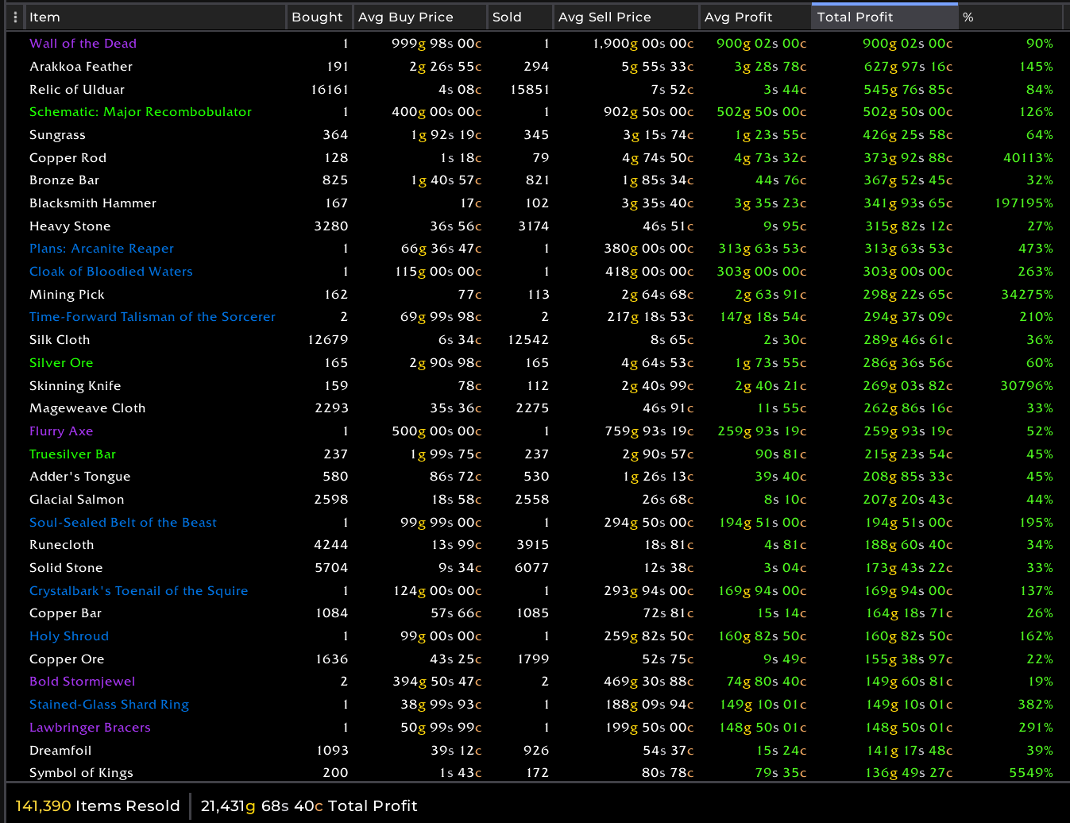Select the Holy Shroud item
The width and height of the screenshot is (1070, 823).
69,636
